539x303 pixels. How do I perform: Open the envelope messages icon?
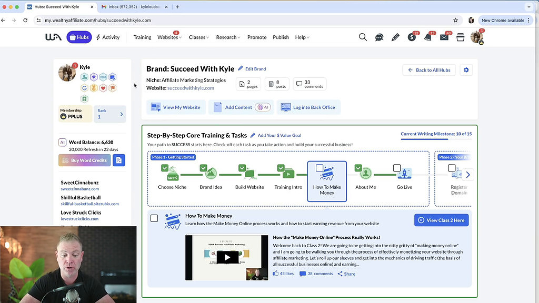click(x=444, y=37)
